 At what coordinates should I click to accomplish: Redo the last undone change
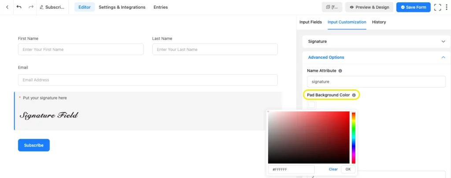(x=31, y=7)
